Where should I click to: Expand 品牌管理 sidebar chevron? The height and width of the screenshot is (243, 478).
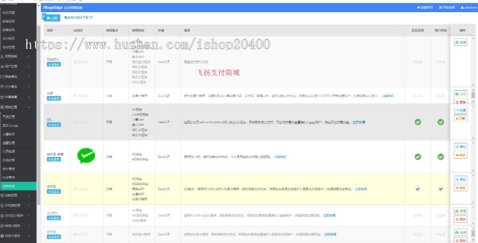(29, 195)
